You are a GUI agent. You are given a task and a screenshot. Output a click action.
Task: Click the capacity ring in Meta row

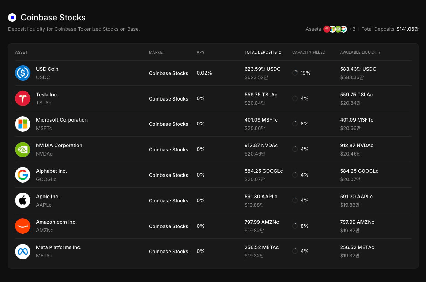click(295, 251)
